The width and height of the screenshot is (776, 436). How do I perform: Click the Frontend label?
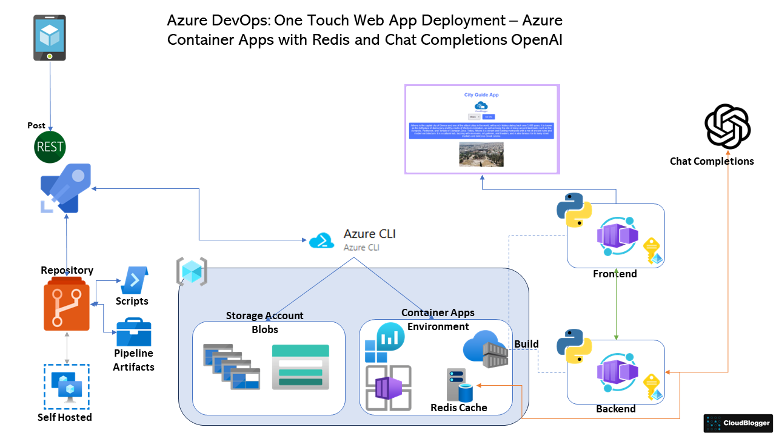[615, 274]
